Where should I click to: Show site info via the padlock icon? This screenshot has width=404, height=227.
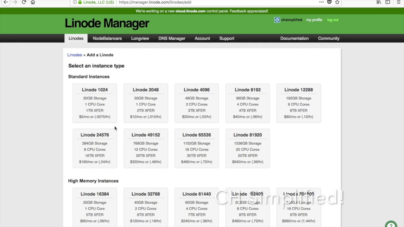(80, 2)
